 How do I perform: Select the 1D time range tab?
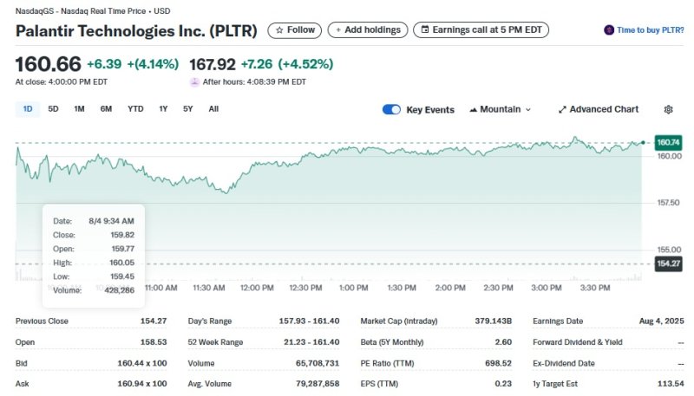coord(28,109)
